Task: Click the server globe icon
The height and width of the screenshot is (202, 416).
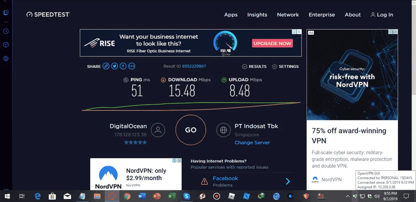Action: click(223, 130)
